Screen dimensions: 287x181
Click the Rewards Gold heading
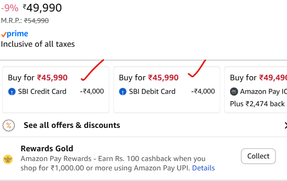[47, 149]
